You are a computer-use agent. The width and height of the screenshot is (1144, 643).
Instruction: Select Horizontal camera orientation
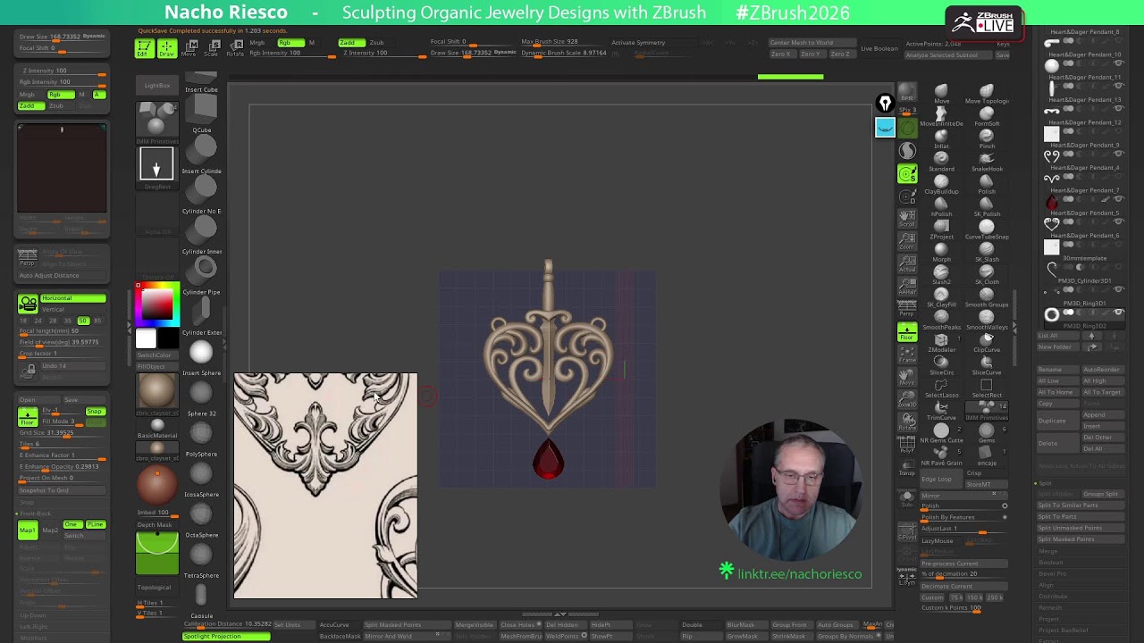point(73,298)
